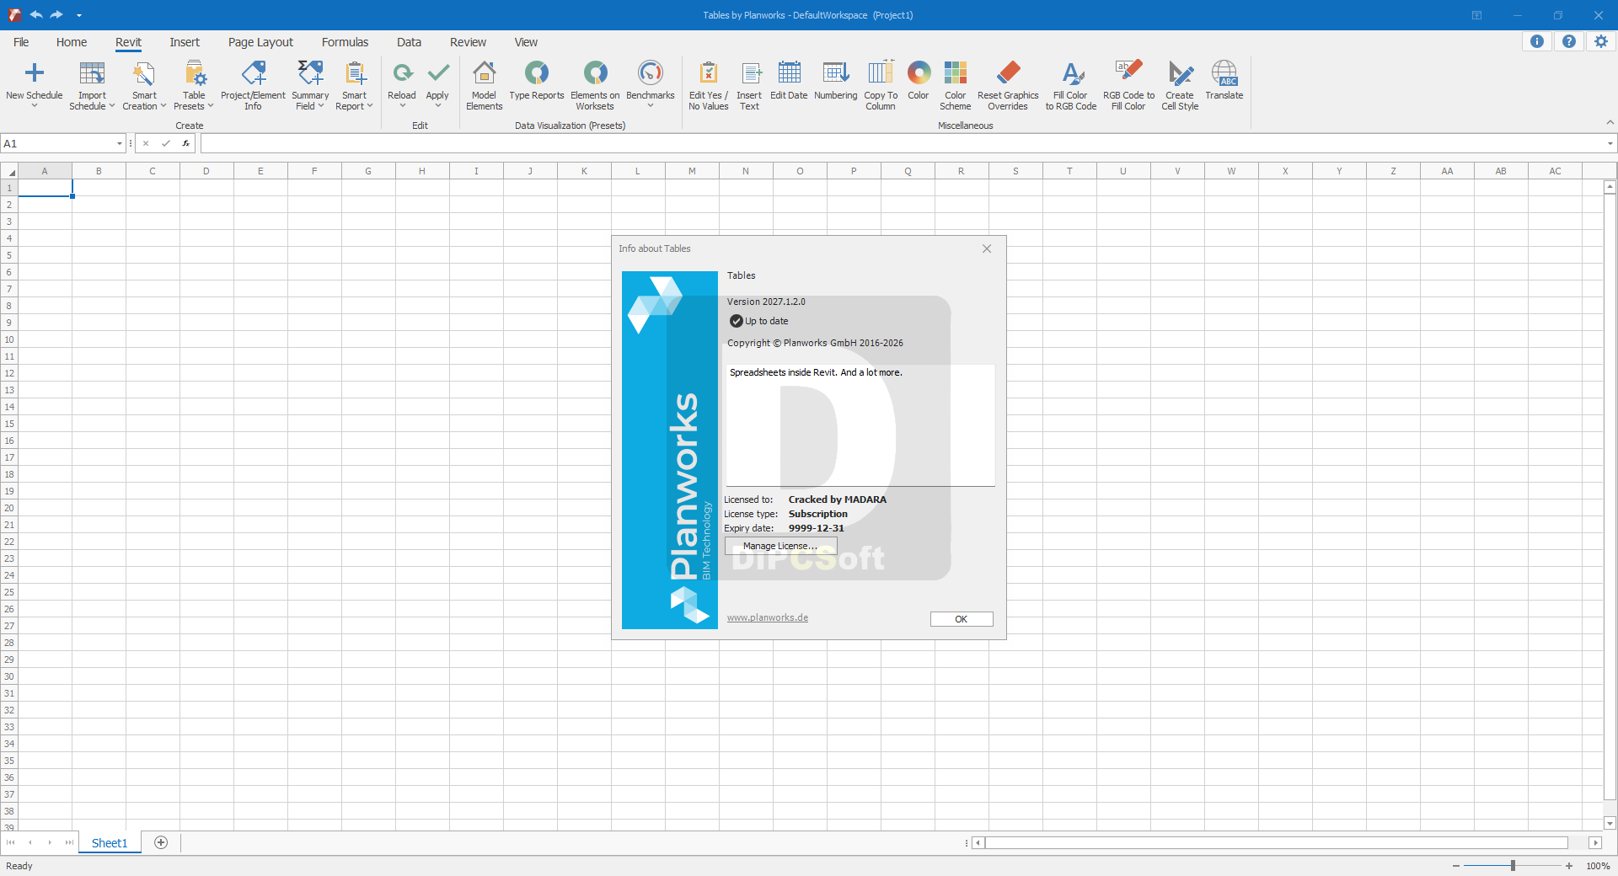Collapse the ribbon with the chevron
The height and width of the screenshot is (876, 1618).
tap(1610, 123)
